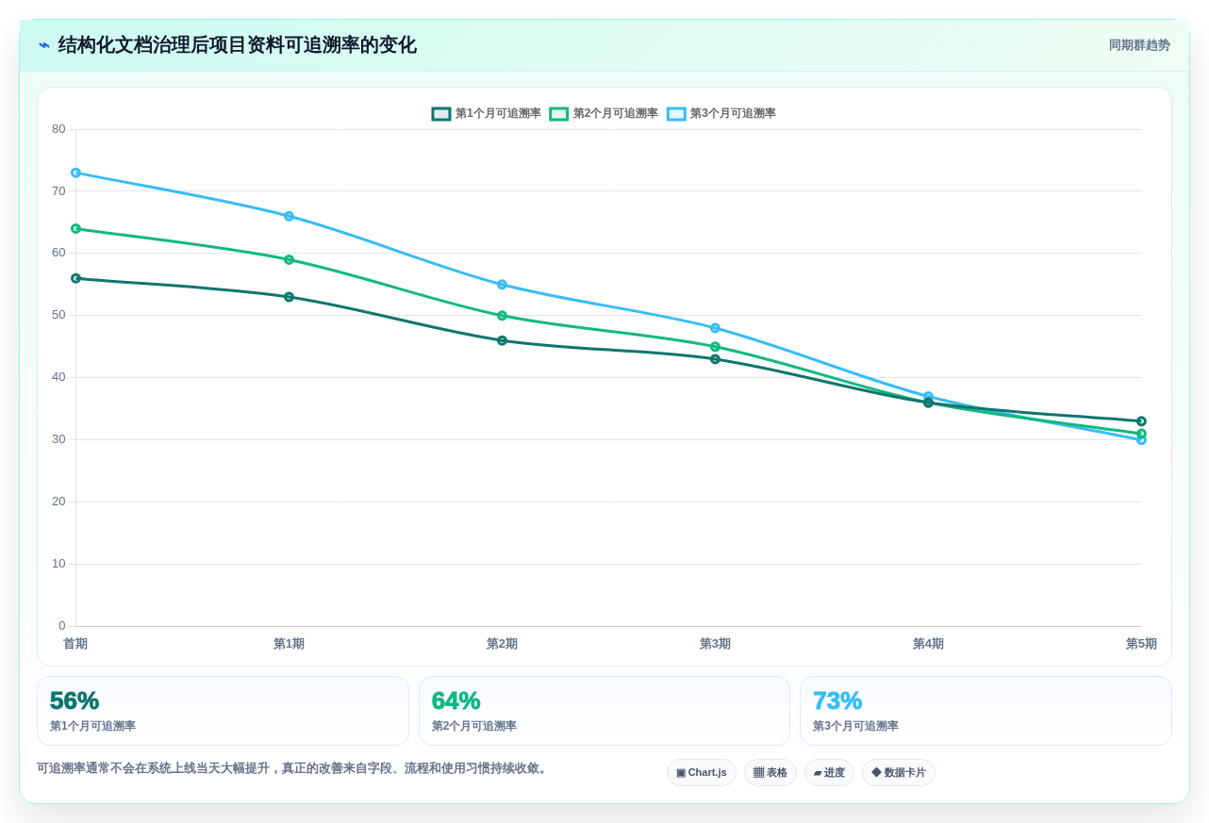Click the 第3个月 data point at 第1期 (66)
Viewport: 1209px width, 823px height.
coord(289,217)
